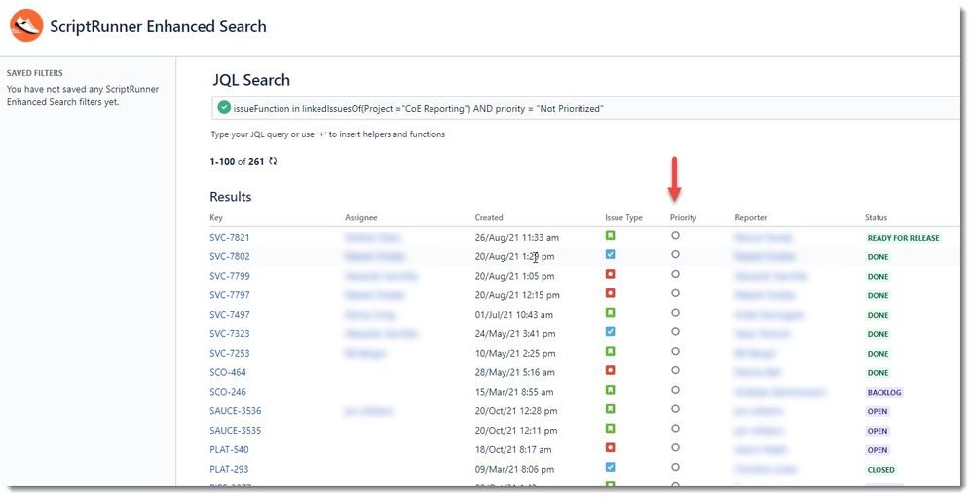
Task: Click the CLOSED status badge on PLAT-293
Action: click(881, 470)
